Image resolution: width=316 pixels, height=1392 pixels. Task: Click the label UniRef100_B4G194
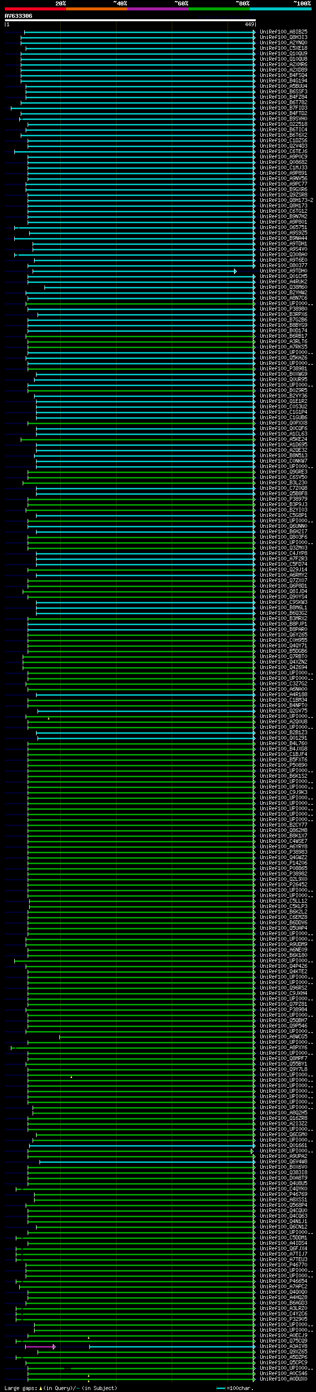[x=283, y=80]
